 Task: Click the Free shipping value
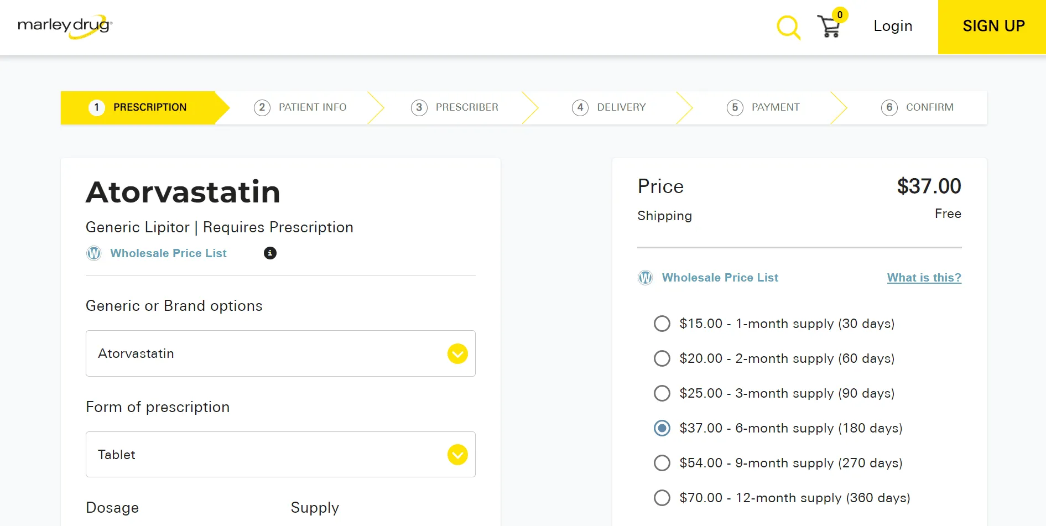point(948,213)
